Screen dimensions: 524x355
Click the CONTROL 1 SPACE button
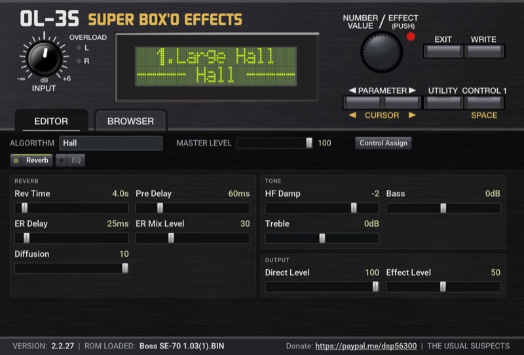(484, 103)
